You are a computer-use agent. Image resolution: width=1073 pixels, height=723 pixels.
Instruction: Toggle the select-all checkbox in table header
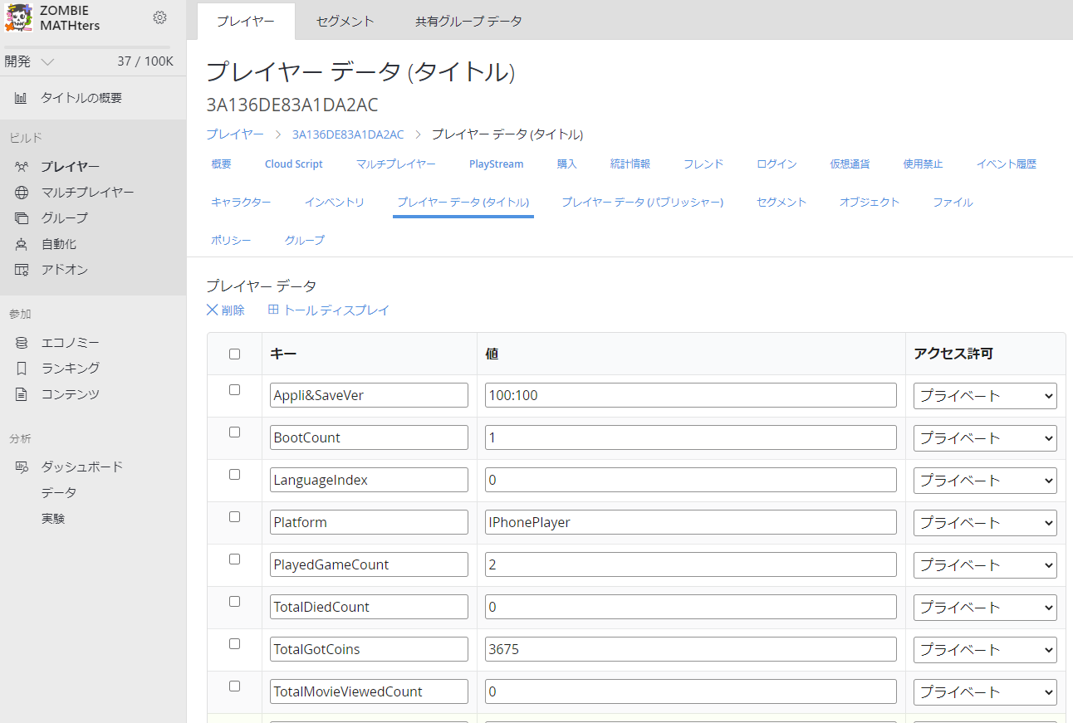coord(234,354)
